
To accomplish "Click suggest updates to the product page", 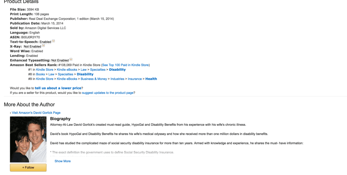I will pyautogui.click(x=108, y=93).
